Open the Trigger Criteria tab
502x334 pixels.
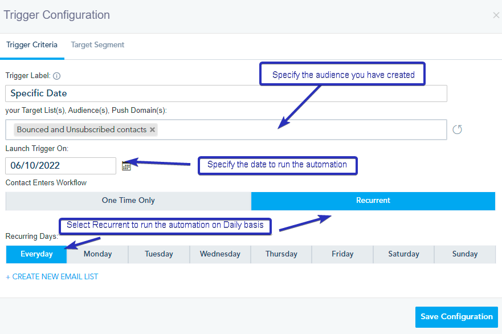pos(32,45)
